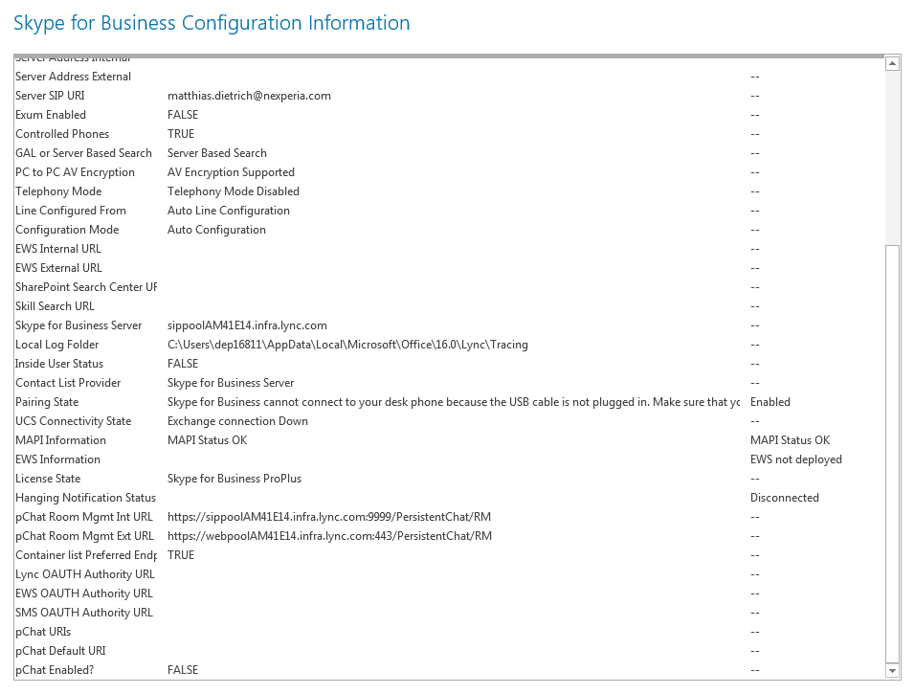Click the 'Exum Enabled' label
Image resolution: width=914 pixels, height=694 pixels.
[51, 115]
